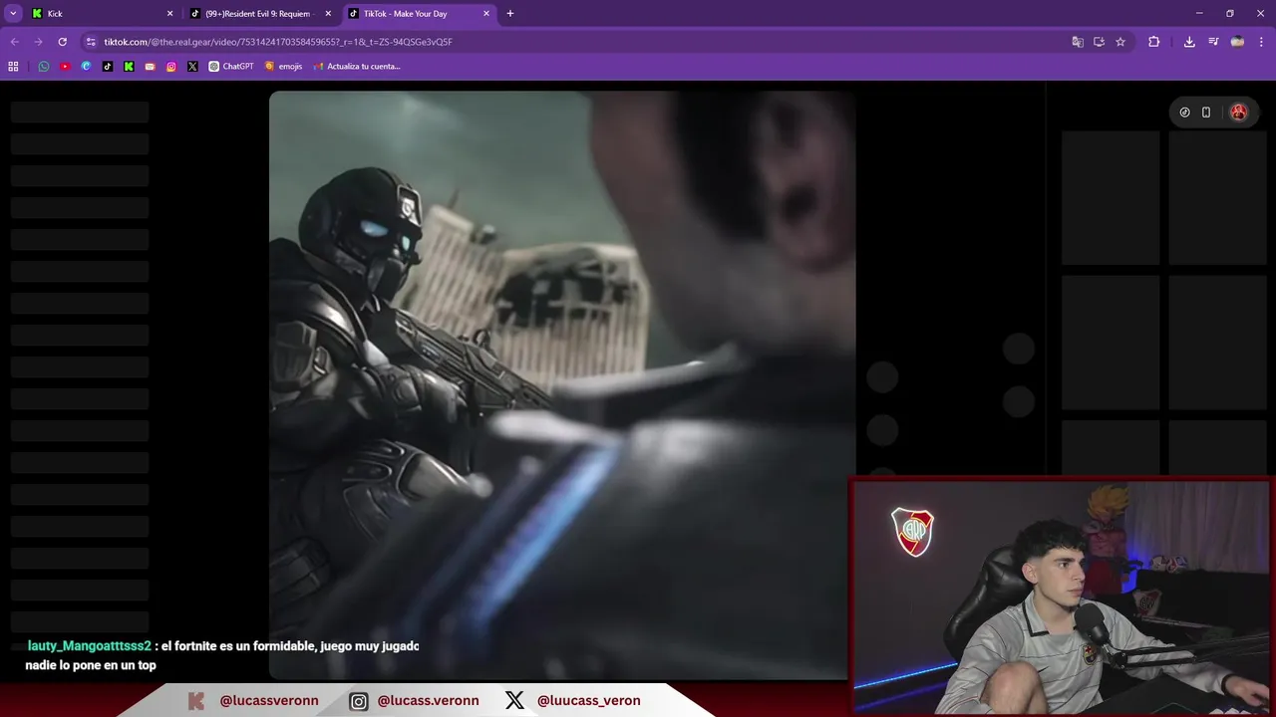Click the TikTok get app phone icon
The height and width of the screenshot is (717, 1276).
pyautogui.click(x=1206, y=113)
